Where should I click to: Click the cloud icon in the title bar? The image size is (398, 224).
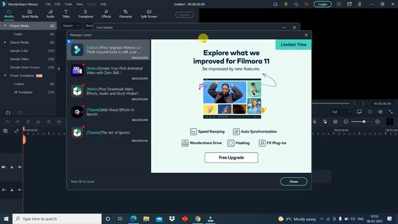[275, 4]
